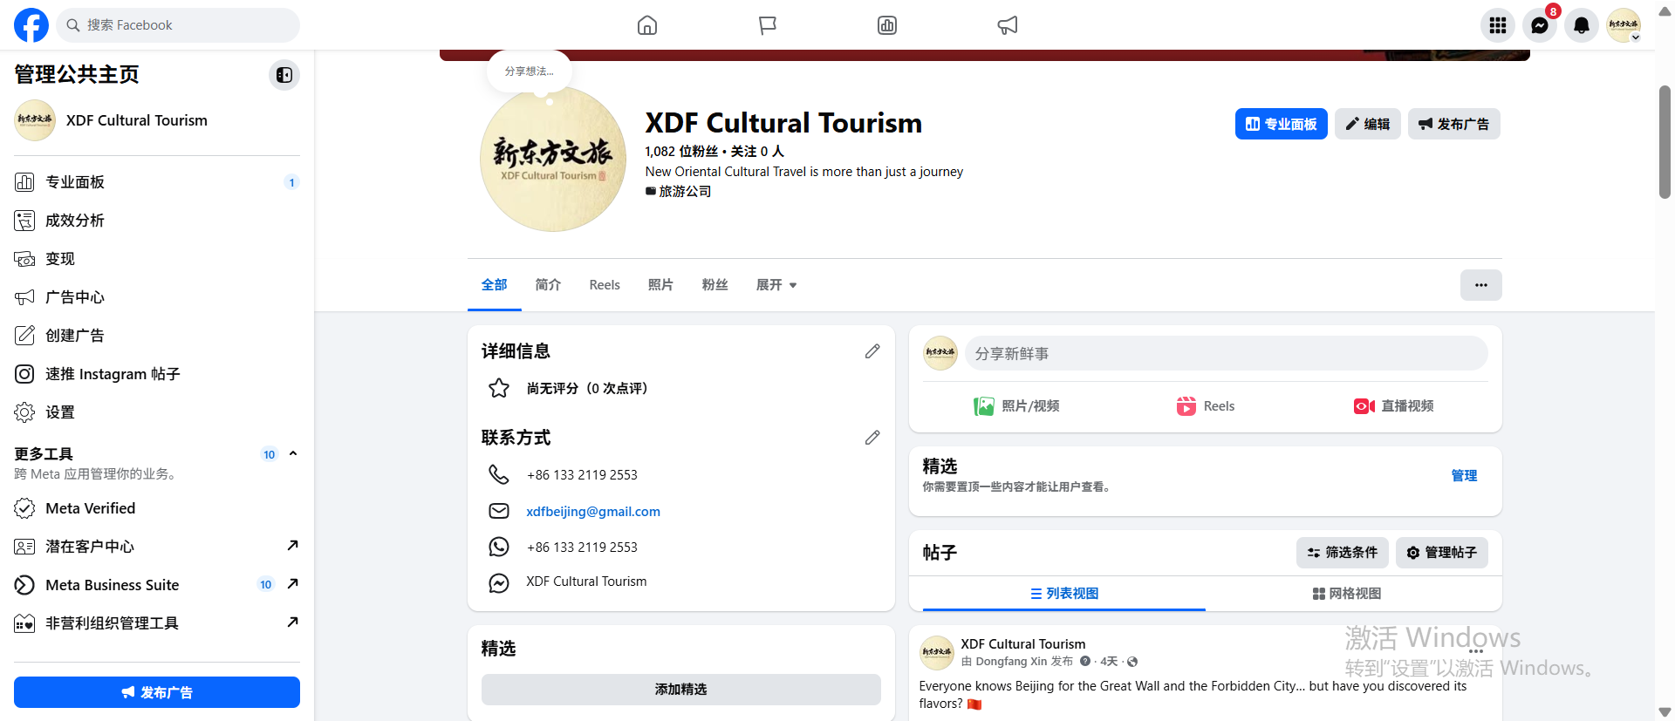Open the Pages flag icon in top navigation
The image size is (1675, 721).
pos(768,25)
